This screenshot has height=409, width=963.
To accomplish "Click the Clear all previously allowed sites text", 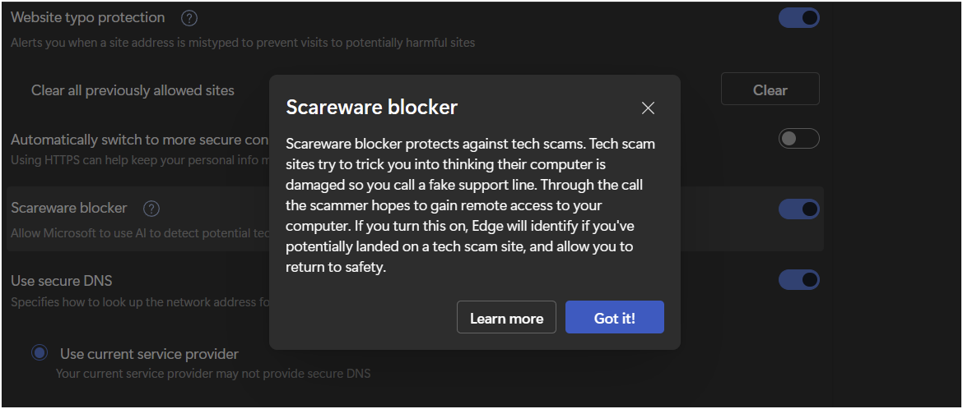I will pos(133,90).
